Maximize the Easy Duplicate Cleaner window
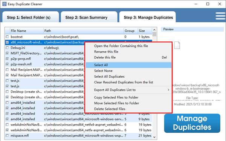Screen dimensions: 226x141 coord(208,4)
